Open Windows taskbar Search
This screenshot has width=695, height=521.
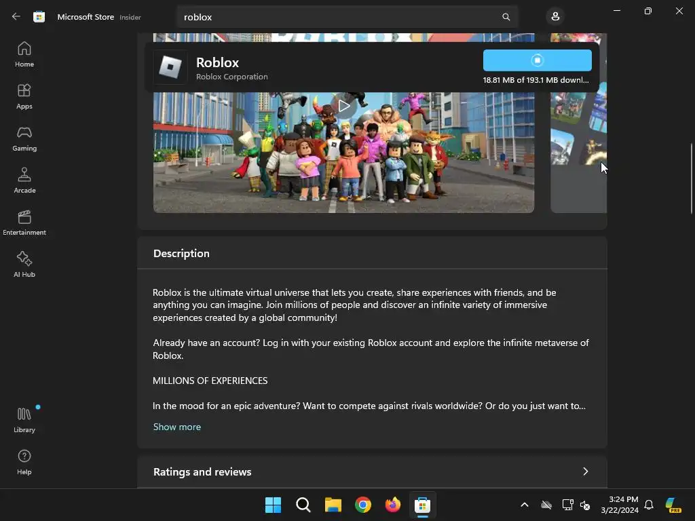click(303, 505)
